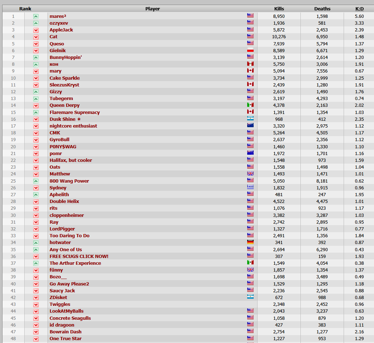Open Bowrain Dash player profile
The width and height of the screenshot is (374, 343).
click(65, 332)
